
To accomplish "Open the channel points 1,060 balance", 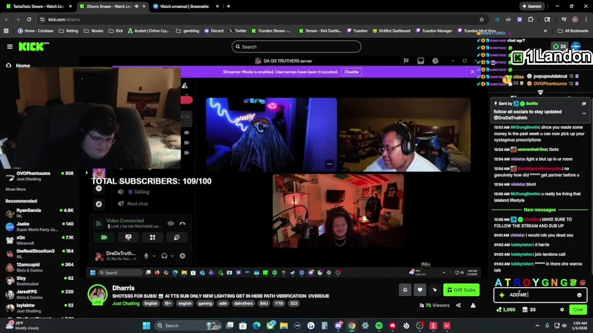I will (x=505, y=309).
